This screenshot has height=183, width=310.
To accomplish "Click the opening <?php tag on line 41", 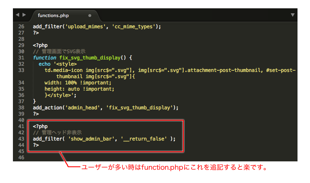I will [40, 126].
